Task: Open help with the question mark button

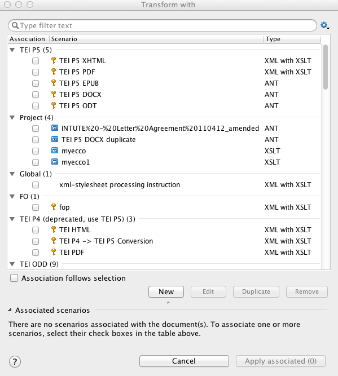Action: tap(15, 361)
